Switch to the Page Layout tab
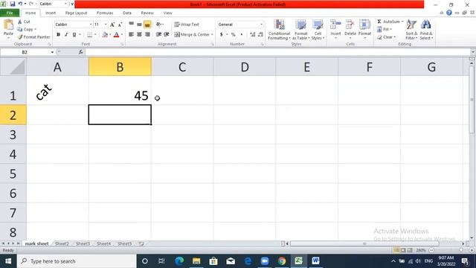Image resolution: width=476 pixels, height=268 pixels. pos(76,13)
